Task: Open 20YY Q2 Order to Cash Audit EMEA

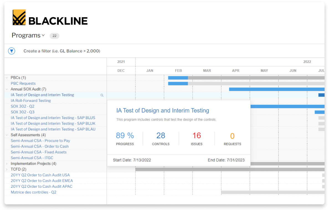Action: point(42,181)
